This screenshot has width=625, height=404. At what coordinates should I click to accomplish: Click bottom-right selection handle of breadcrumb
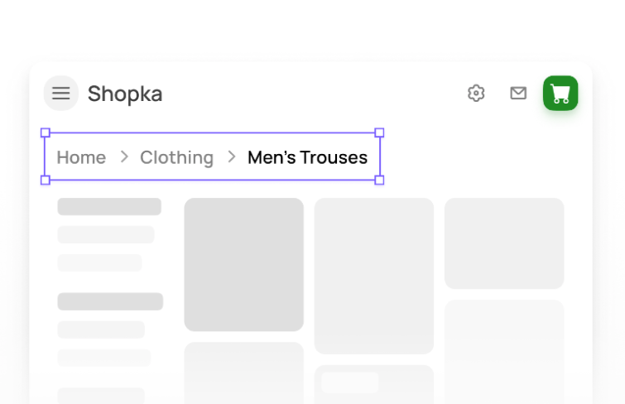(x=379, y=180)
